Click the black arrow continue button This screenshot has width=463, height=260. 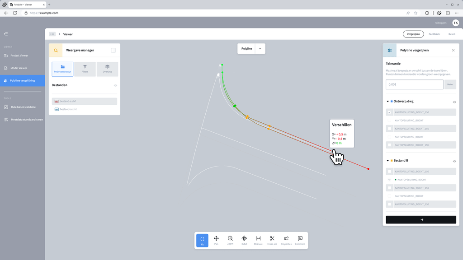coord(421,220)
